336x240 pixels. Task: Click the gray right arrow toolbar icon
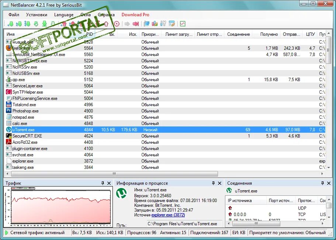click(x=127, y=24)
